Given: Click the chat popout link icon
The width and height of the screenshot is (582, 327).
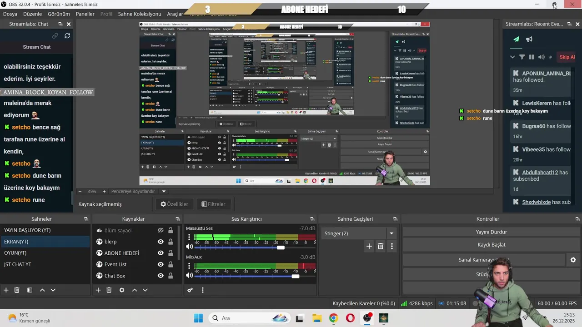Looking at the screenshot, I should [55, 35].
